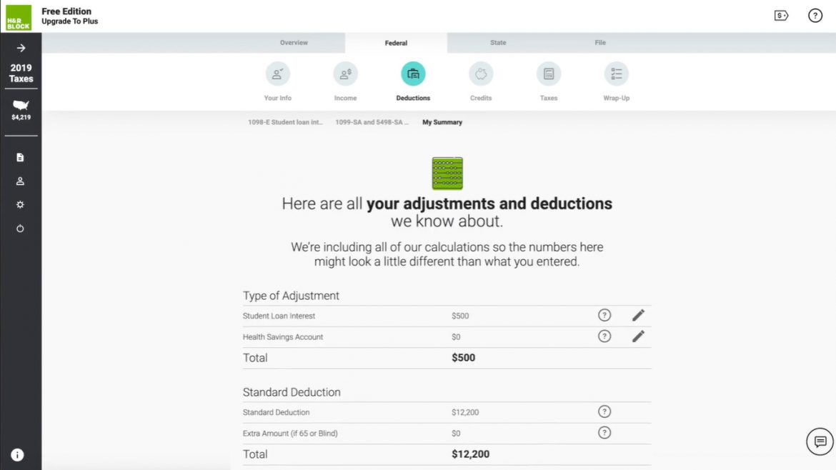Open the price tag icon in the top bar
The image size is (836, 470).
point(781,14)
